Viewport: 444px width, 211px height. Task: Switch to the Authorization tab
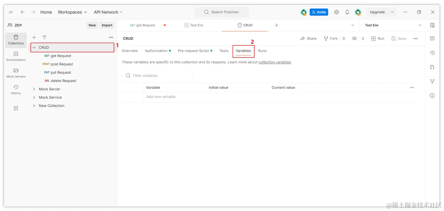(157, 51)
